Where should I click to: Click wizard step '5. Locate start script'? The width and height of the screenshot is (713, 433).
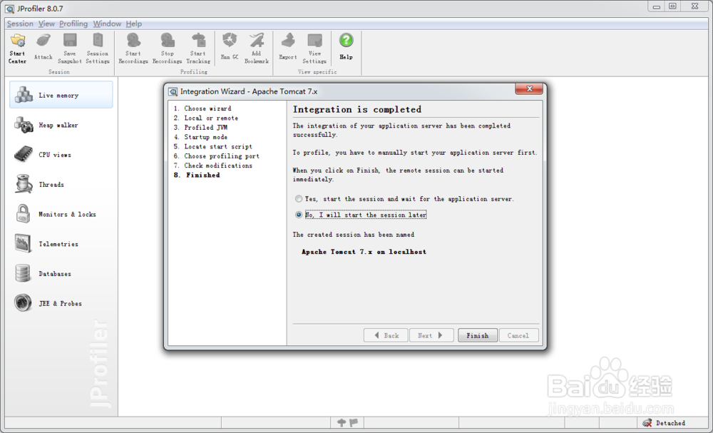(x=212, y=146)
